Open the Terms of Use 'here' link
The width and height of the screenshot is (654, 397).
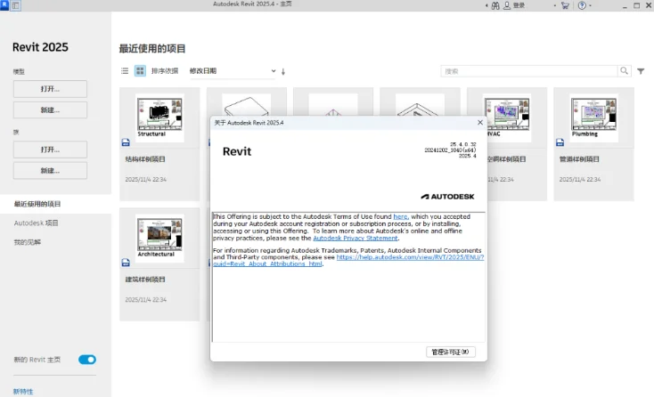click(400, 216)
